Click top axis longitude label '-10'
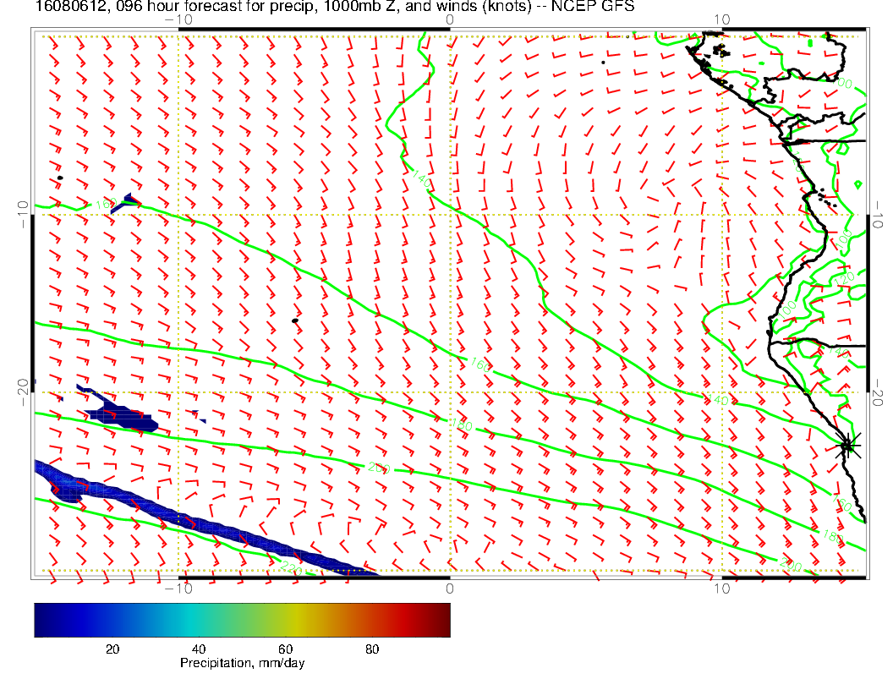 [178, 20]
